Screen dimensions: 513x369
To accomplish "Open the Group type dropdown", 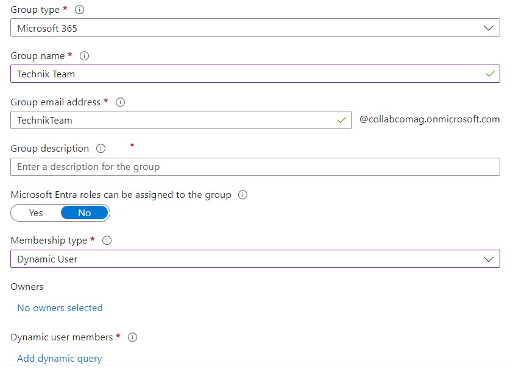I will tap(255, 28).
